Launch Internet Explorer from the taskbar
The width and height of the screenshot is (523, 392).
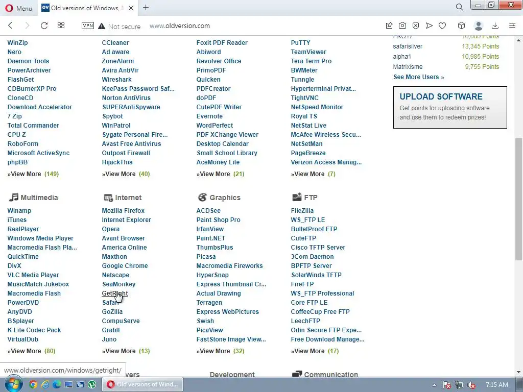[x=45, y=384]
